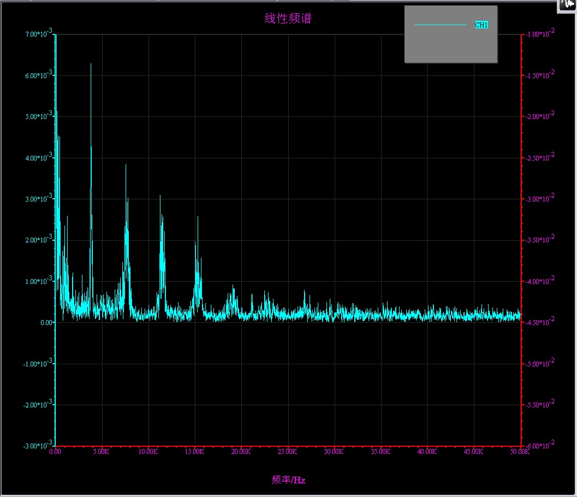Viewport: 577px width, 497px height.
Task: Click the spectrum peak near 15K Hz
Action: 198,218
